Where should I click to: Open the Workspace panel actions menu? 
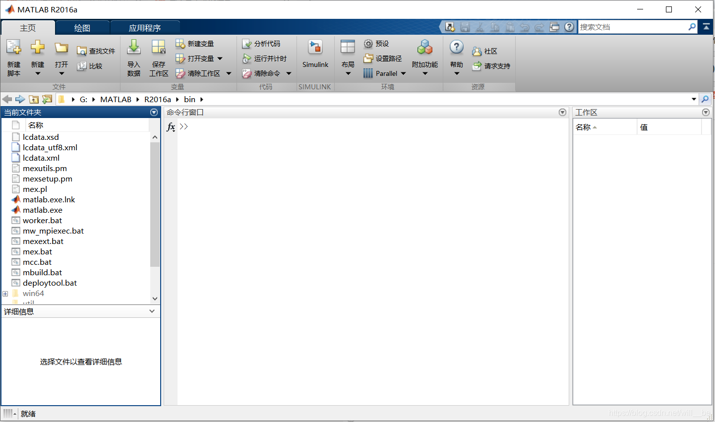pos(706,113)
